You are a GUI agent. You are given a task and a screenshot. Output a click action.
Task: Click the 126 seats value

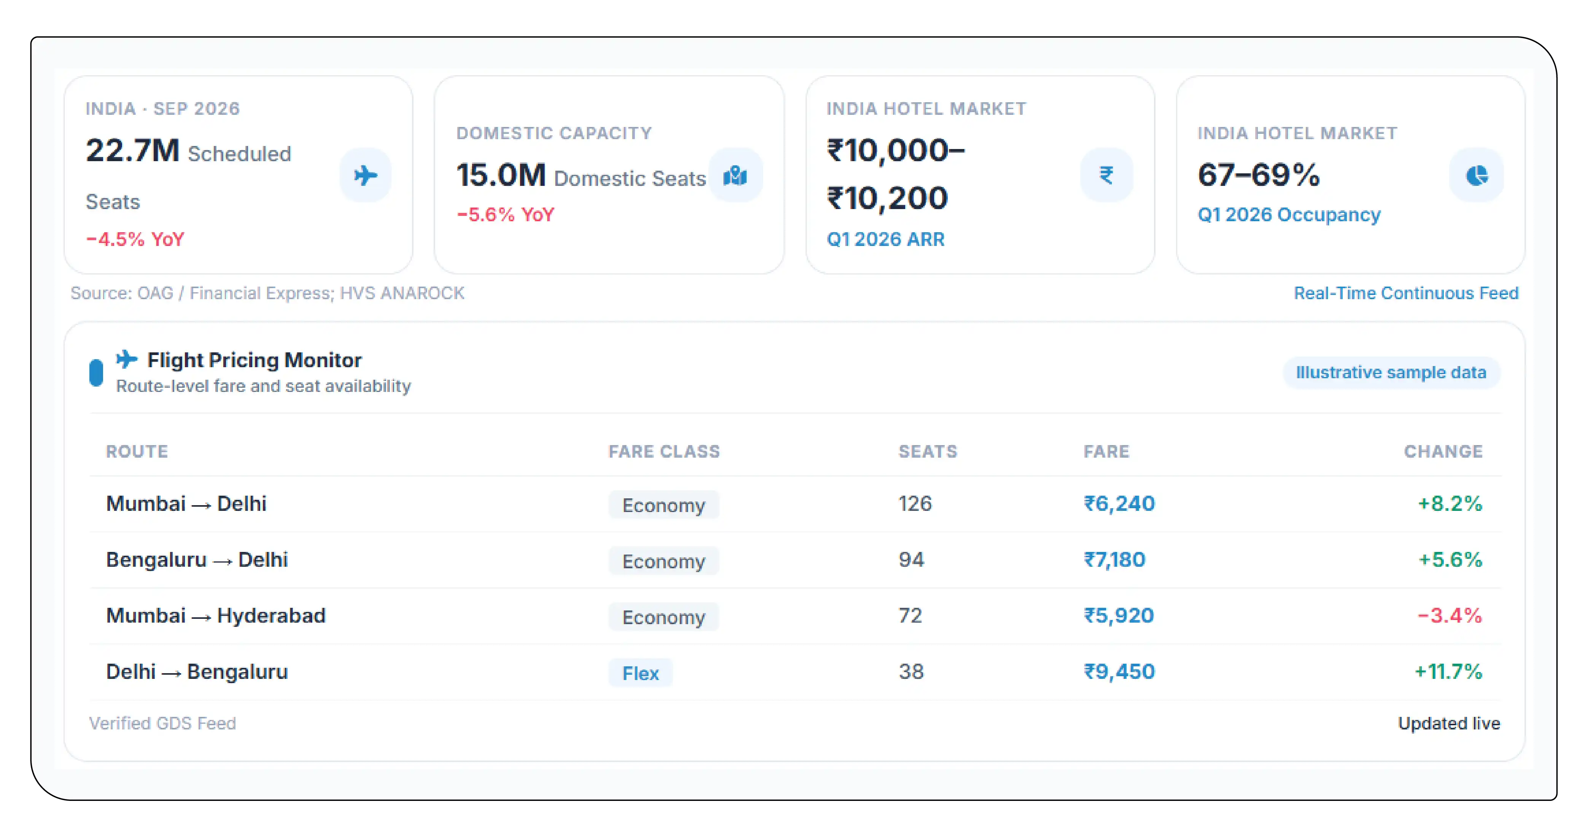[x=915, y=504]
